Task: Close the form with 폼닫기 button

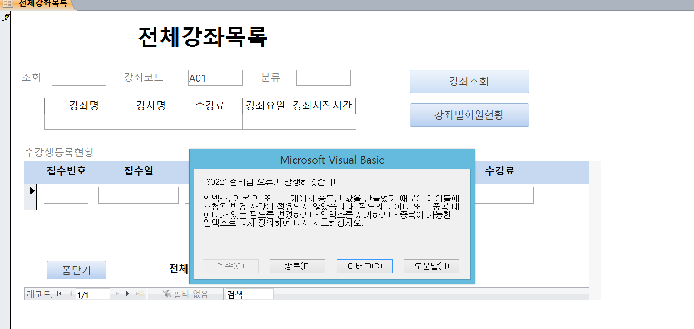Action: [x=76, y=270]
